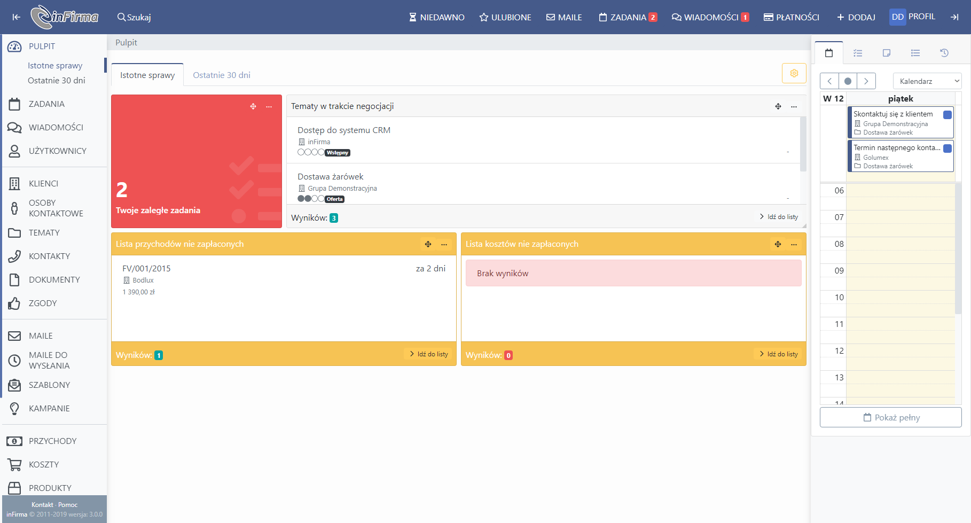Open Tematy w trakcie negocjacji options menu
The image size is (971, 523).
click(x=794, y=107)
